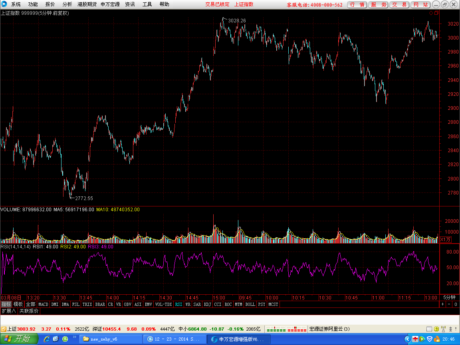Switch indicator to DMA
This screenshot has height=345, width=460.
click(65, 305)
